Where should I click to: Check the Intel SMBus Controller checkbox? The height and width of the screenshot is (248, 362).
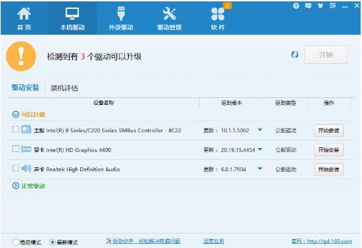click(x=16, y=129)
